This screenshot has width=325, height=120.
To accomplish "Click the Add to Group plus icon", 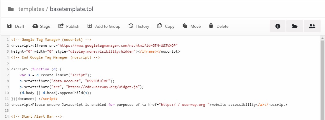I will click(x=90, y=26).
